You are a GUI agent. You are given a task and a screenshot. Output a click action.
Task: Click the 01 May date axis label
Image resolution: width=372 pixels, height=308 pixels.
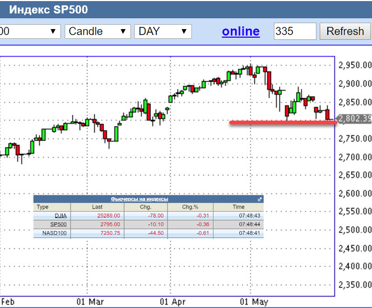(253, 301)
